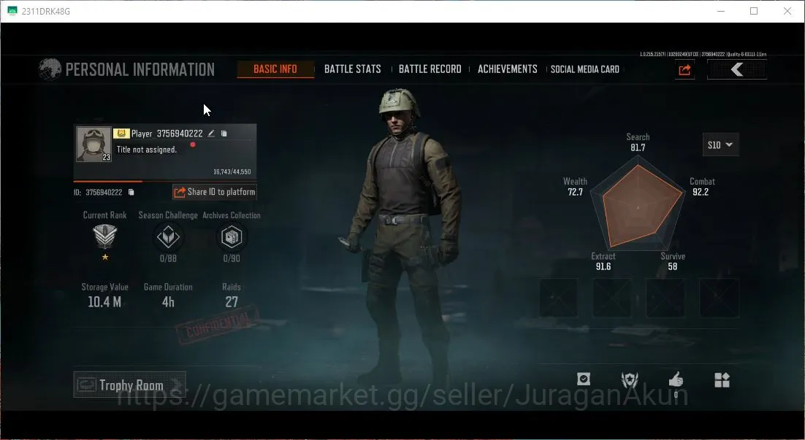Click the 0/88 Season Challenge progress text
Image resolution: width=805 pixels, height=440 pixels.
168,258
